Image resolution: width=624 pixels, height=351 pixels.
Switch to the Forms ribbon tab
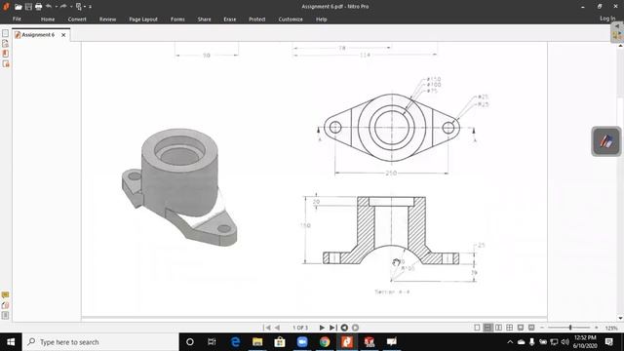pyautogui.click(x=177, y=19)
